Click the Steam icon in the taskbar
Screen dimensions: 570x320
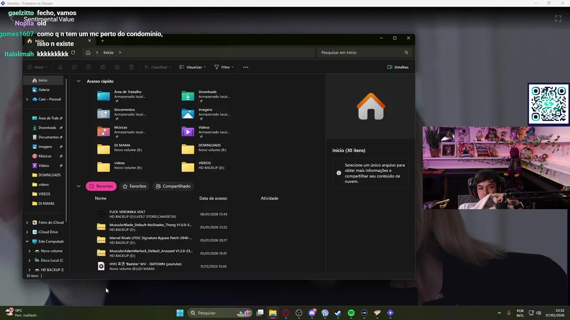338,313
